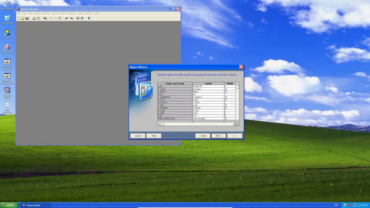Click the wizard table scroll up arrow

(238, 84)
